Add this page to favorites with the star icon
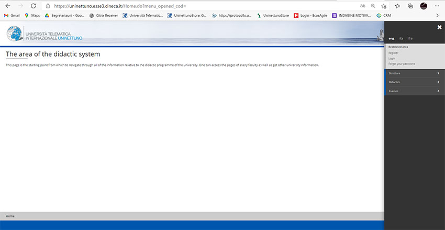Image resolution: width=445 pixels, height=230 pixels. [x=384, y=6]
